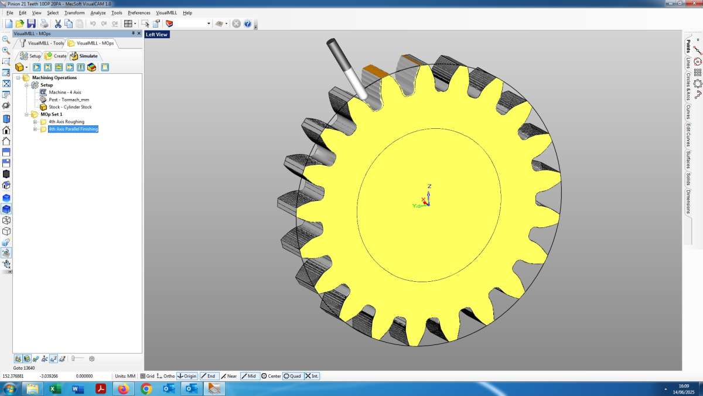Image resolution: width=703 pixels, height=396 pixels.
Task: Toggle the End point snap
Action: point(209,376)
